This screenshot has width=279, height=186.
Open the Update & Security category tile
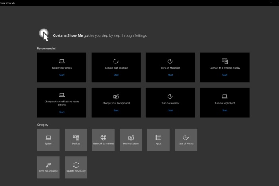[x=76, y=167]
